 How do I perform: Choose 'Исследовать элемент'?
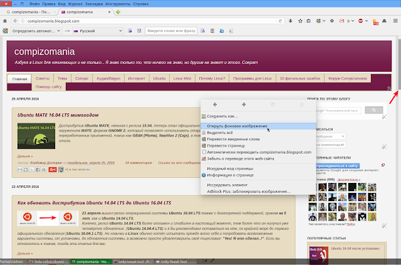(x=258, y=185)
